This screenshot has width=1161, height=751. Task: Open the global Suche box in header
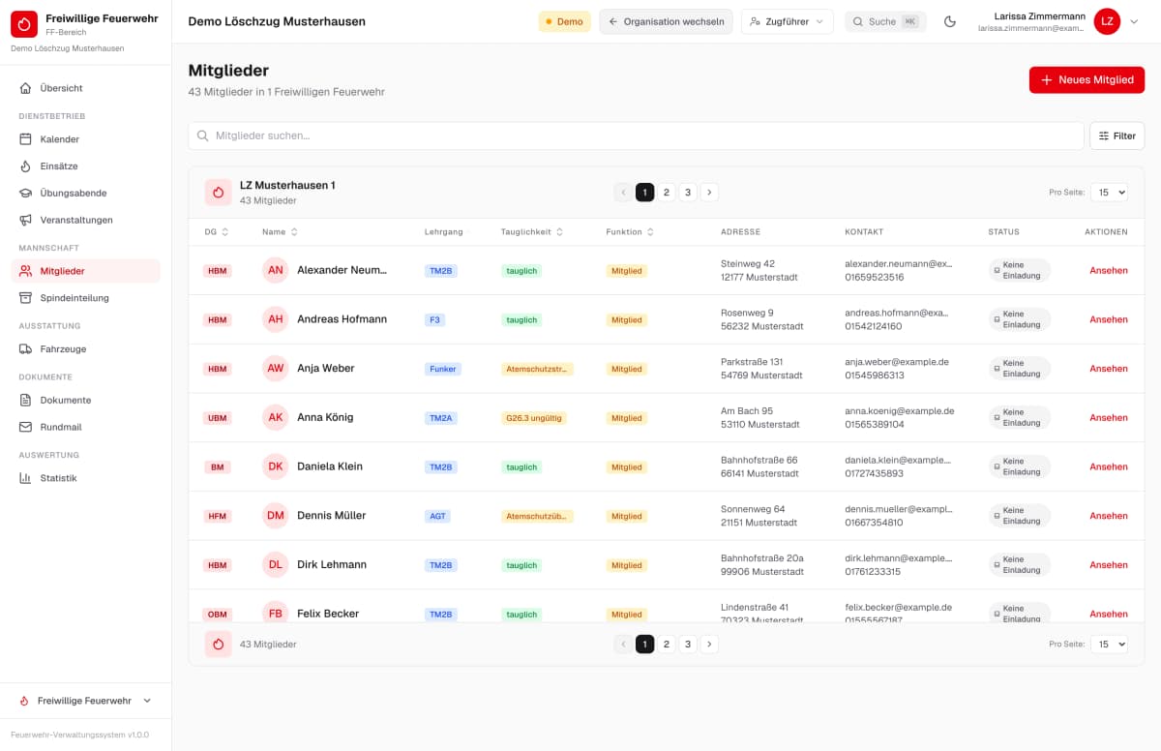coord(885,21)
